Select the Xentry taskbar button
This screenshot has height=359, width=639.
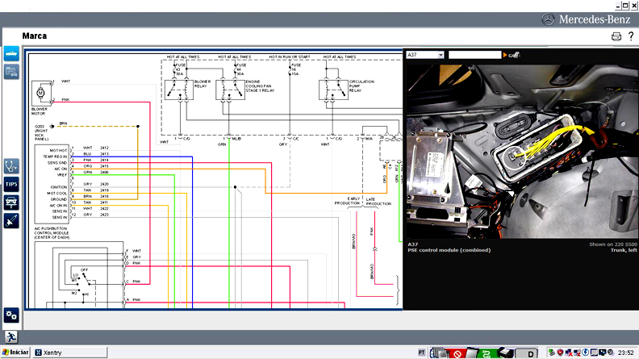70,353
